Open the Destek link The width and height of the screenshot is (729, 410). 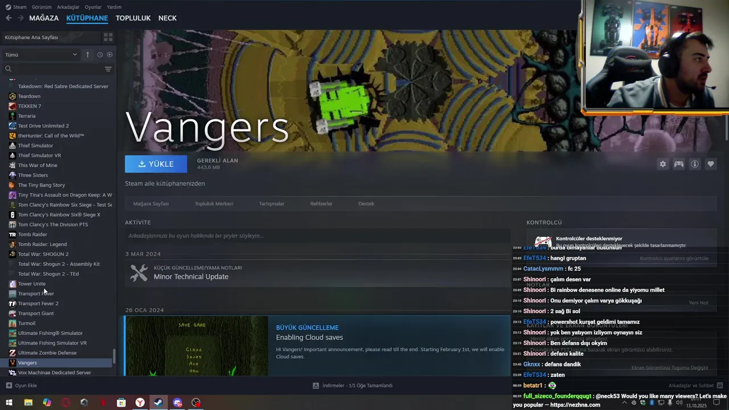pyautogui.click(x=366, y=203)
